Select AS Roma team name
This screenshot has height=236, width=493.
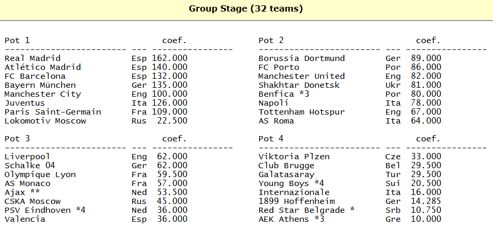[277, 121]
